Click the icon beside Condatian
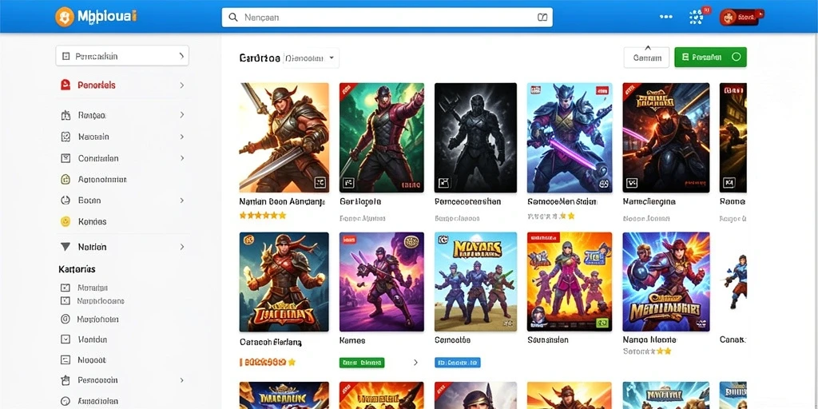Screen dimensions: 818x409 (x=66, y=158)
